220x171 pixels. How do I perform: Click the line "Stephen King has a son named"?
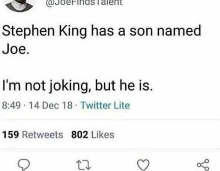pyautogui.click(x=101, y=31)
